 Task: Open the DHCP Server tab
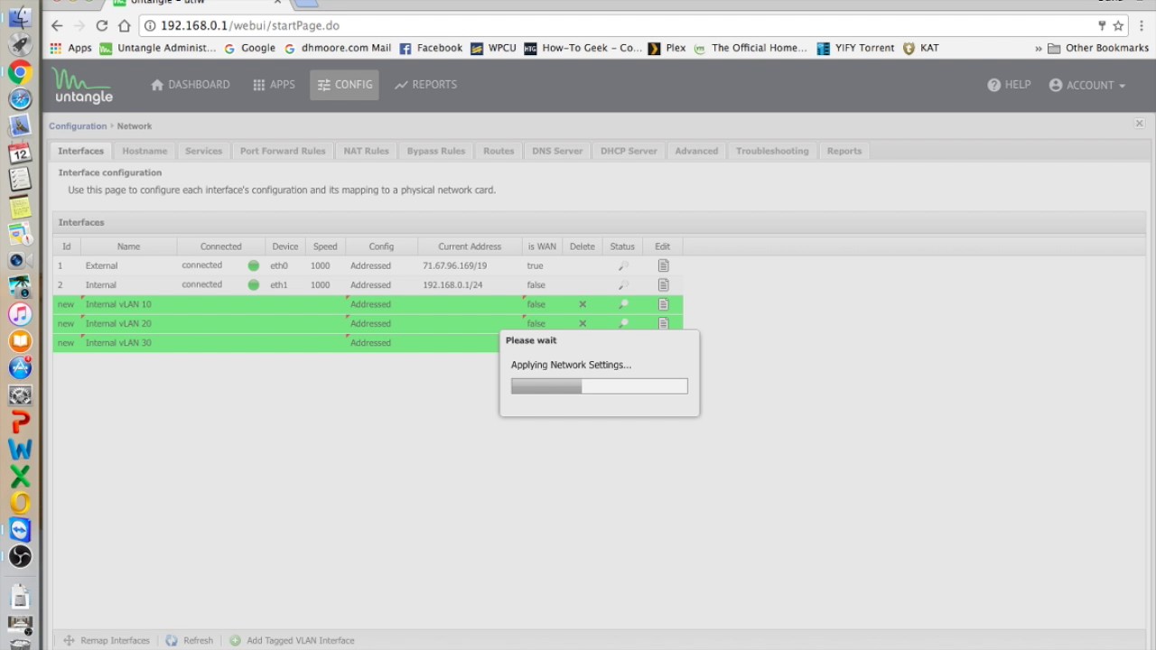629,151
